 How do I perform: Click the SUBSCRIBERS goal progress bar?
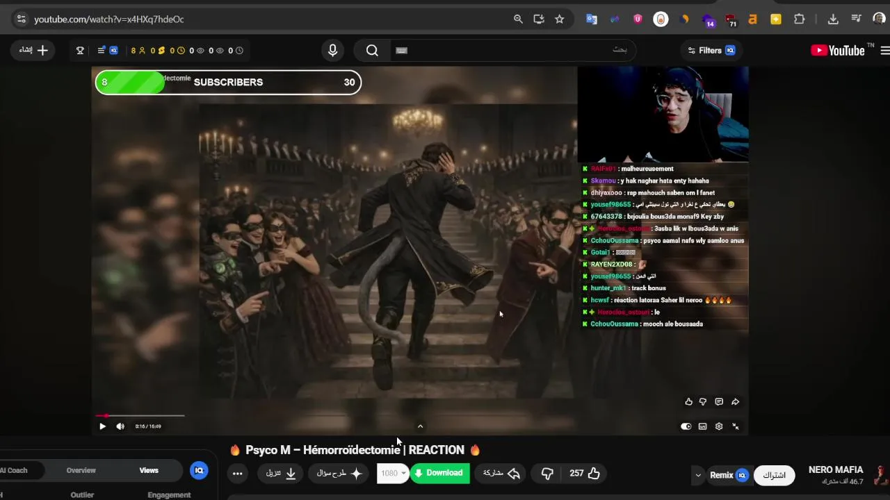point(228,82)
